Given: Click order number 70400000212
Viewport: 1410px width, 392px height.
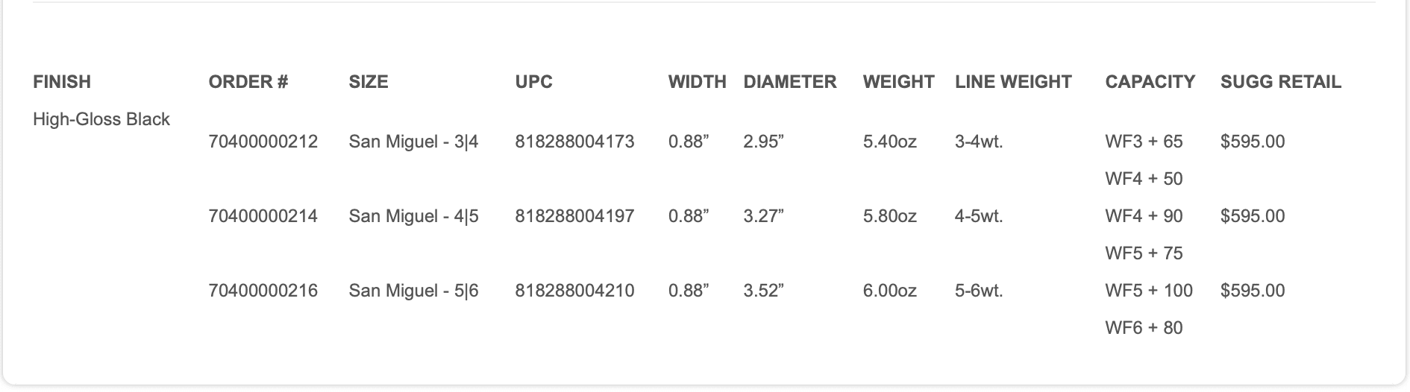Looking at the screenshot, I should point(263,142).
